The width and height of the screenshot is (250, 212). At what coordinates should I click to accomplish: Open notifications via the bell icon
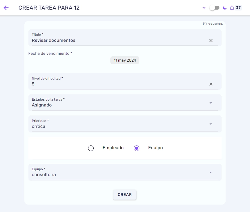coord(232,8)
